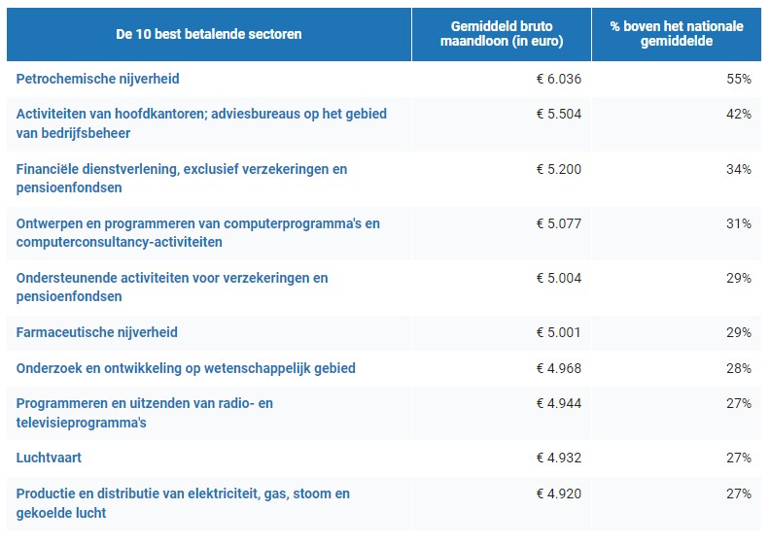770x544 pixels.
Task: Select Onderzoek en ontwikkeling op wetenschappelijk gebied
Action: (186, 368)
